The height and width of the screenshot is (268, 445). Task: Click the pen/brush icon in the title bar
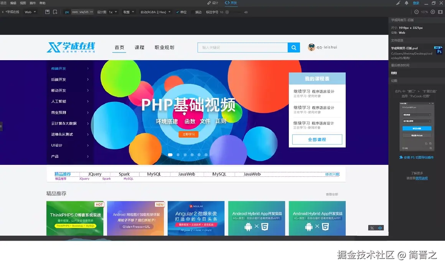pos(398,3)
